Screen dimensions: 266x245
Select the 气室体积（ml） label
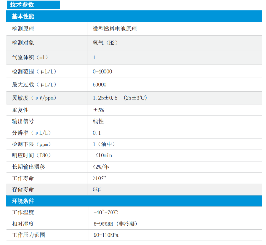pos(30,57)
